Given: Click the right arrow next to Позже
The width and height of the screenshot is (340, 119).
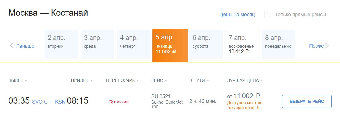Looking at the screenshot, I should [327, 46].
